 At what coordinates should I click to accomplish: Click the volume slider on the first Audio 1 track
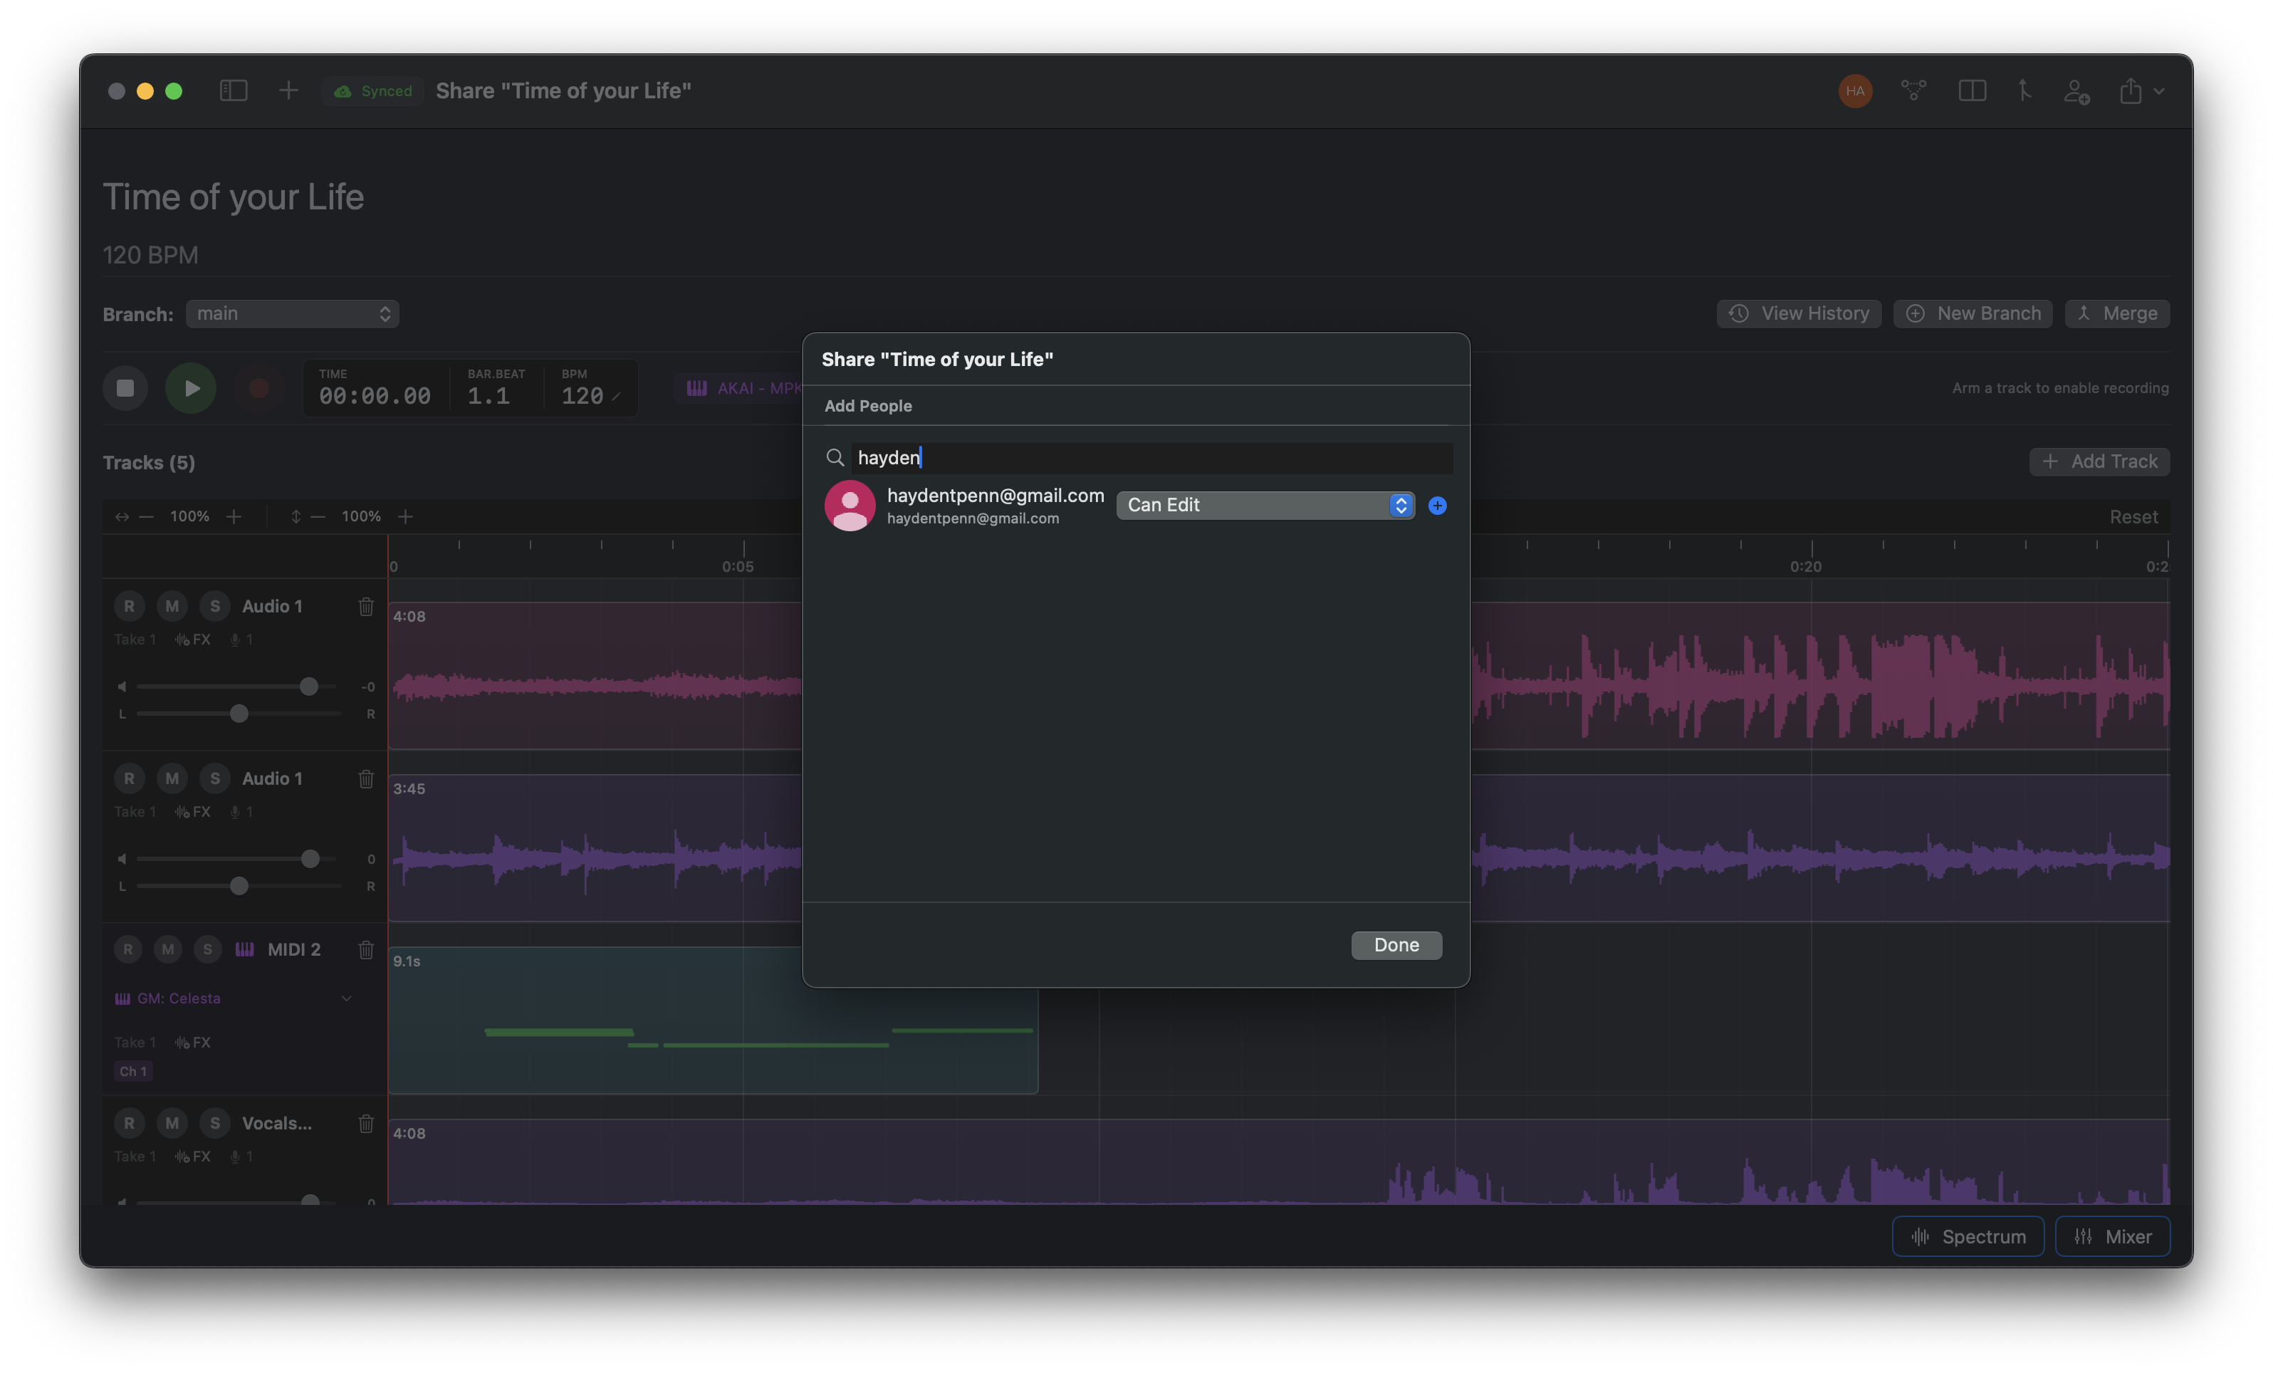tap(308, 686)
